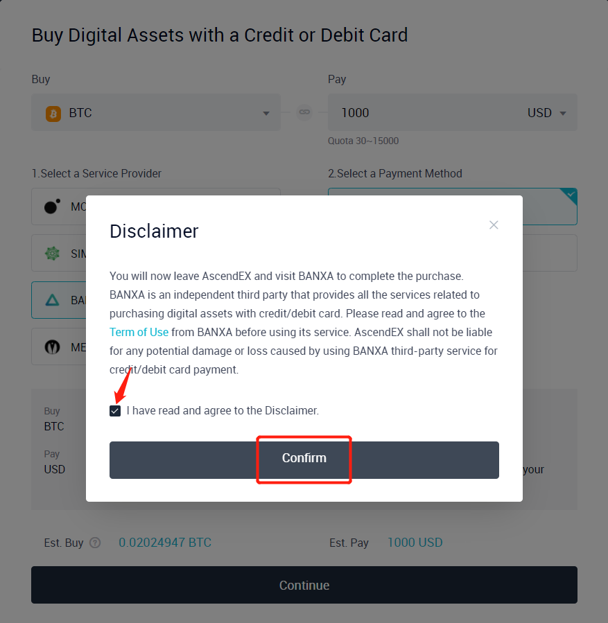Choose the BANXA triangle logo icon
The height and width of the screenshot is (623, 608).
click(x=52, y=300)
